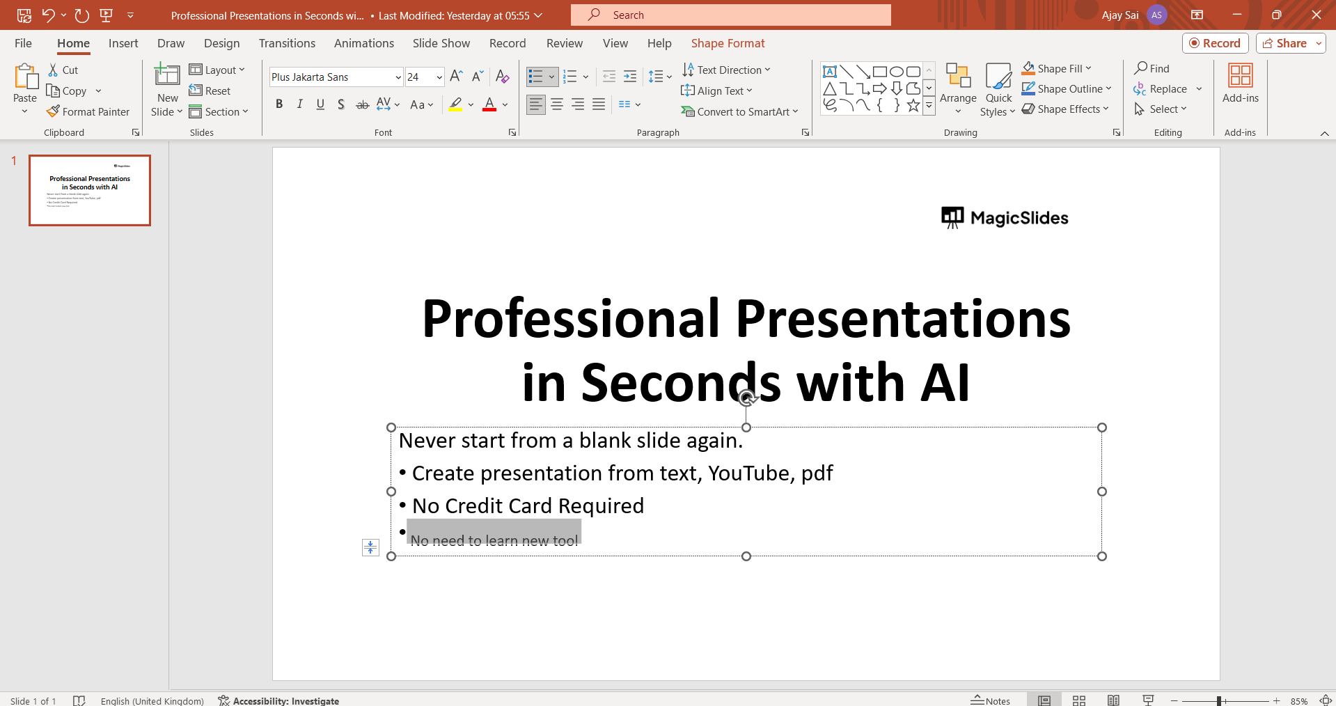Toggle Bold formatting
The width and height of the screenshot is (1336, 706).
click(279, 104)
